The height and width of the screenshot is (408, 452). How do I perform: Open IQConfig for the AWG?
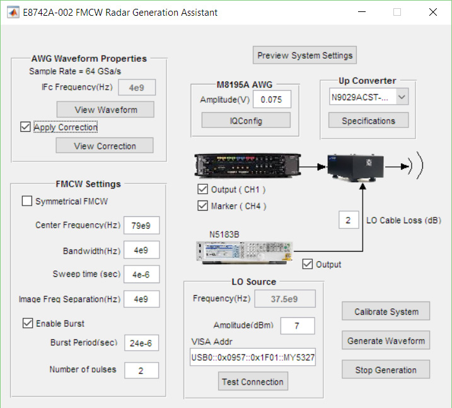pos(245,120)
